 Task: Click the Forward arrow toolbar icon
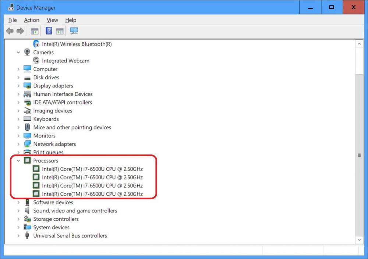[20, 31]
